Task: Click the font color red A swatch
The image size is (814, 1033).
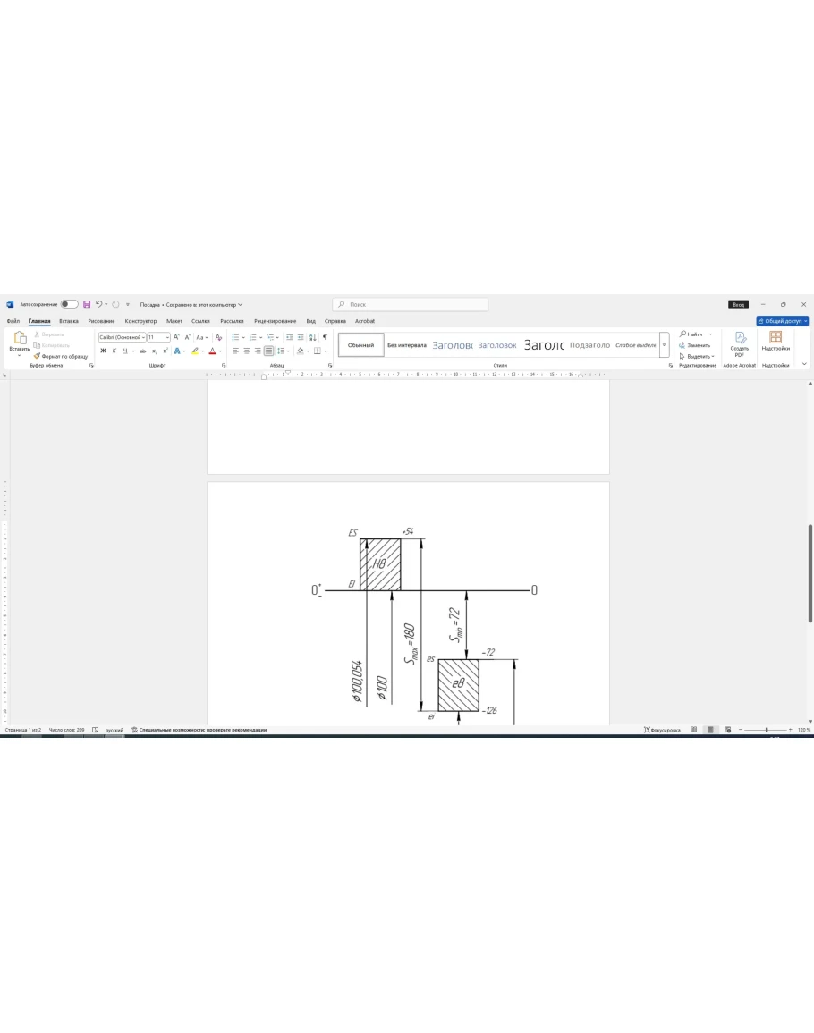Action: (x=213, y=351)
